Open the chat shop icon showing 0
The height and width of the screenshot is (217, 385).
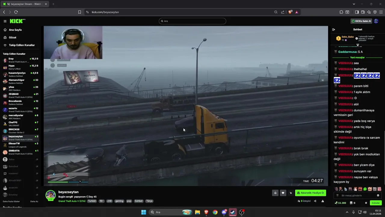point(353,203)
